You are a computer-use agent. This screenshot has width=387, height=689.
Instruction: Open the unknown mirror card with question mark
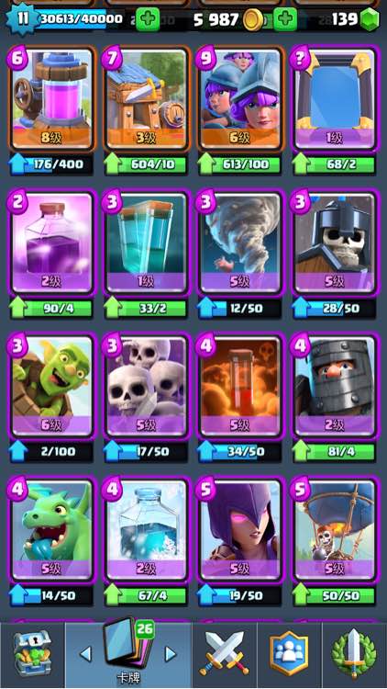click(336, 98)
